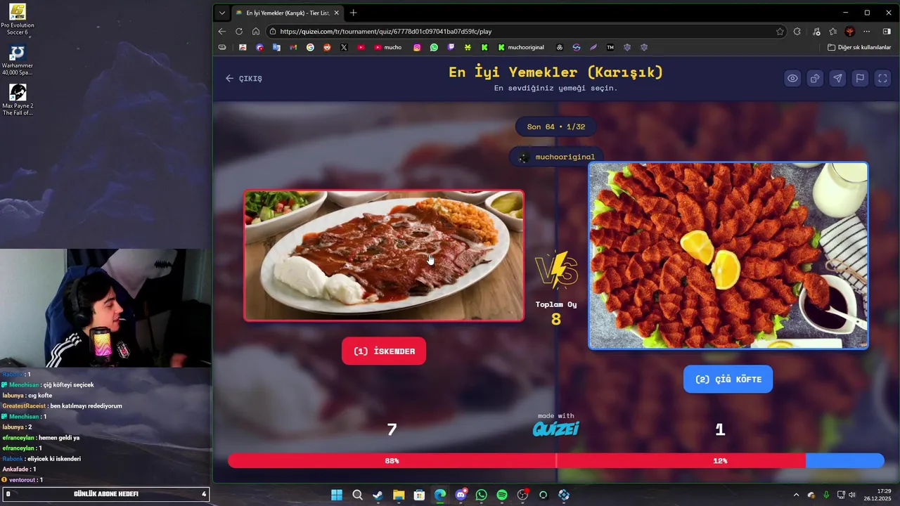The image size is (900, 506).
Task: Click the blue vote bar segment
Action: point(844,461)
